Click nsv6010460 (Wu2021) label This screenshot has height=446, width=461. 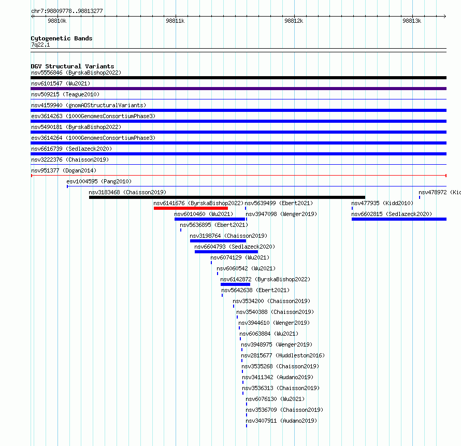[204, 214]
